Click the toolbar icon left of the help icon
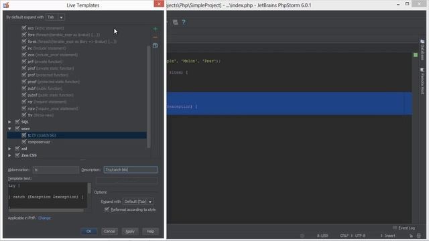This screenshot has width=429, height=241. click(176, 22)
